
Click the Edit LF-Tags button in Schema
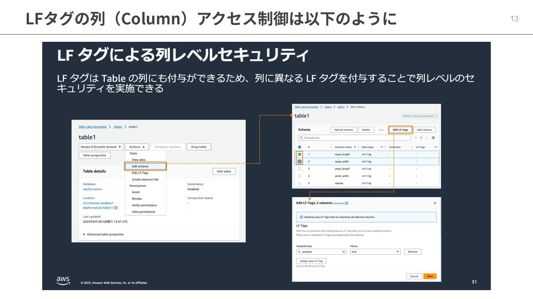coord(400,130)
